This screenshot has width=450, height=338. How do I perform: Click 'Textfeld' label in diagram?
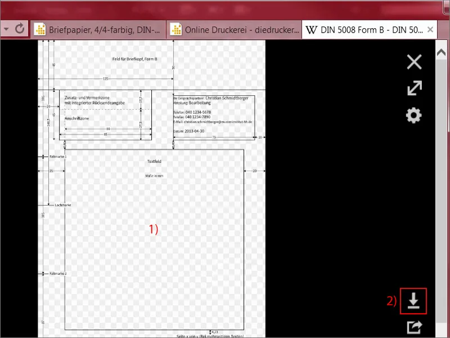click(154, 161)
